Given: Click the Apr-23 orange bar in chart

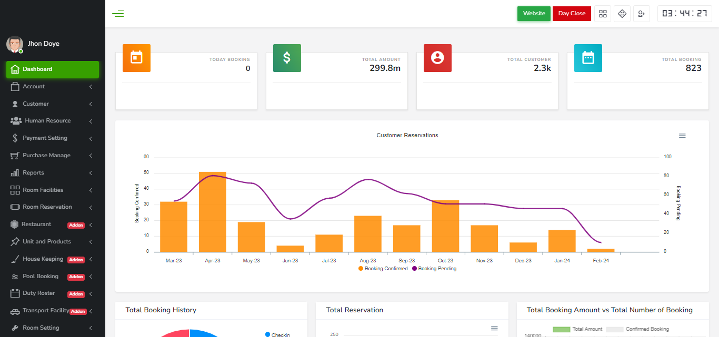Looking at the screenshot, I should [213, 212].
